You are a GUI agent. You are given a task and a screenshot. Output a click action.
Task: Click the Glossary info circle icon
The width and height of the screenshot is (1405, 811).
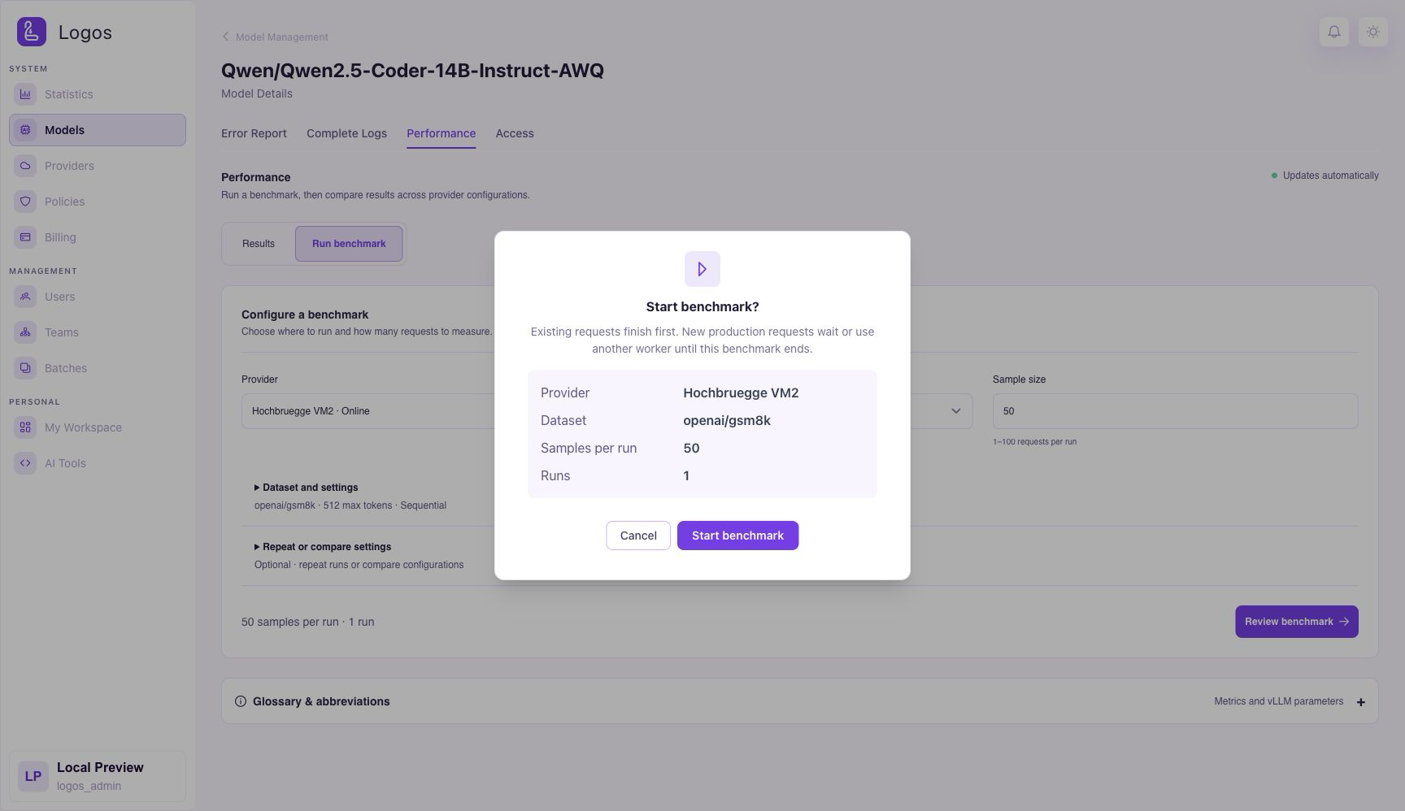click(x=241, y=701)
